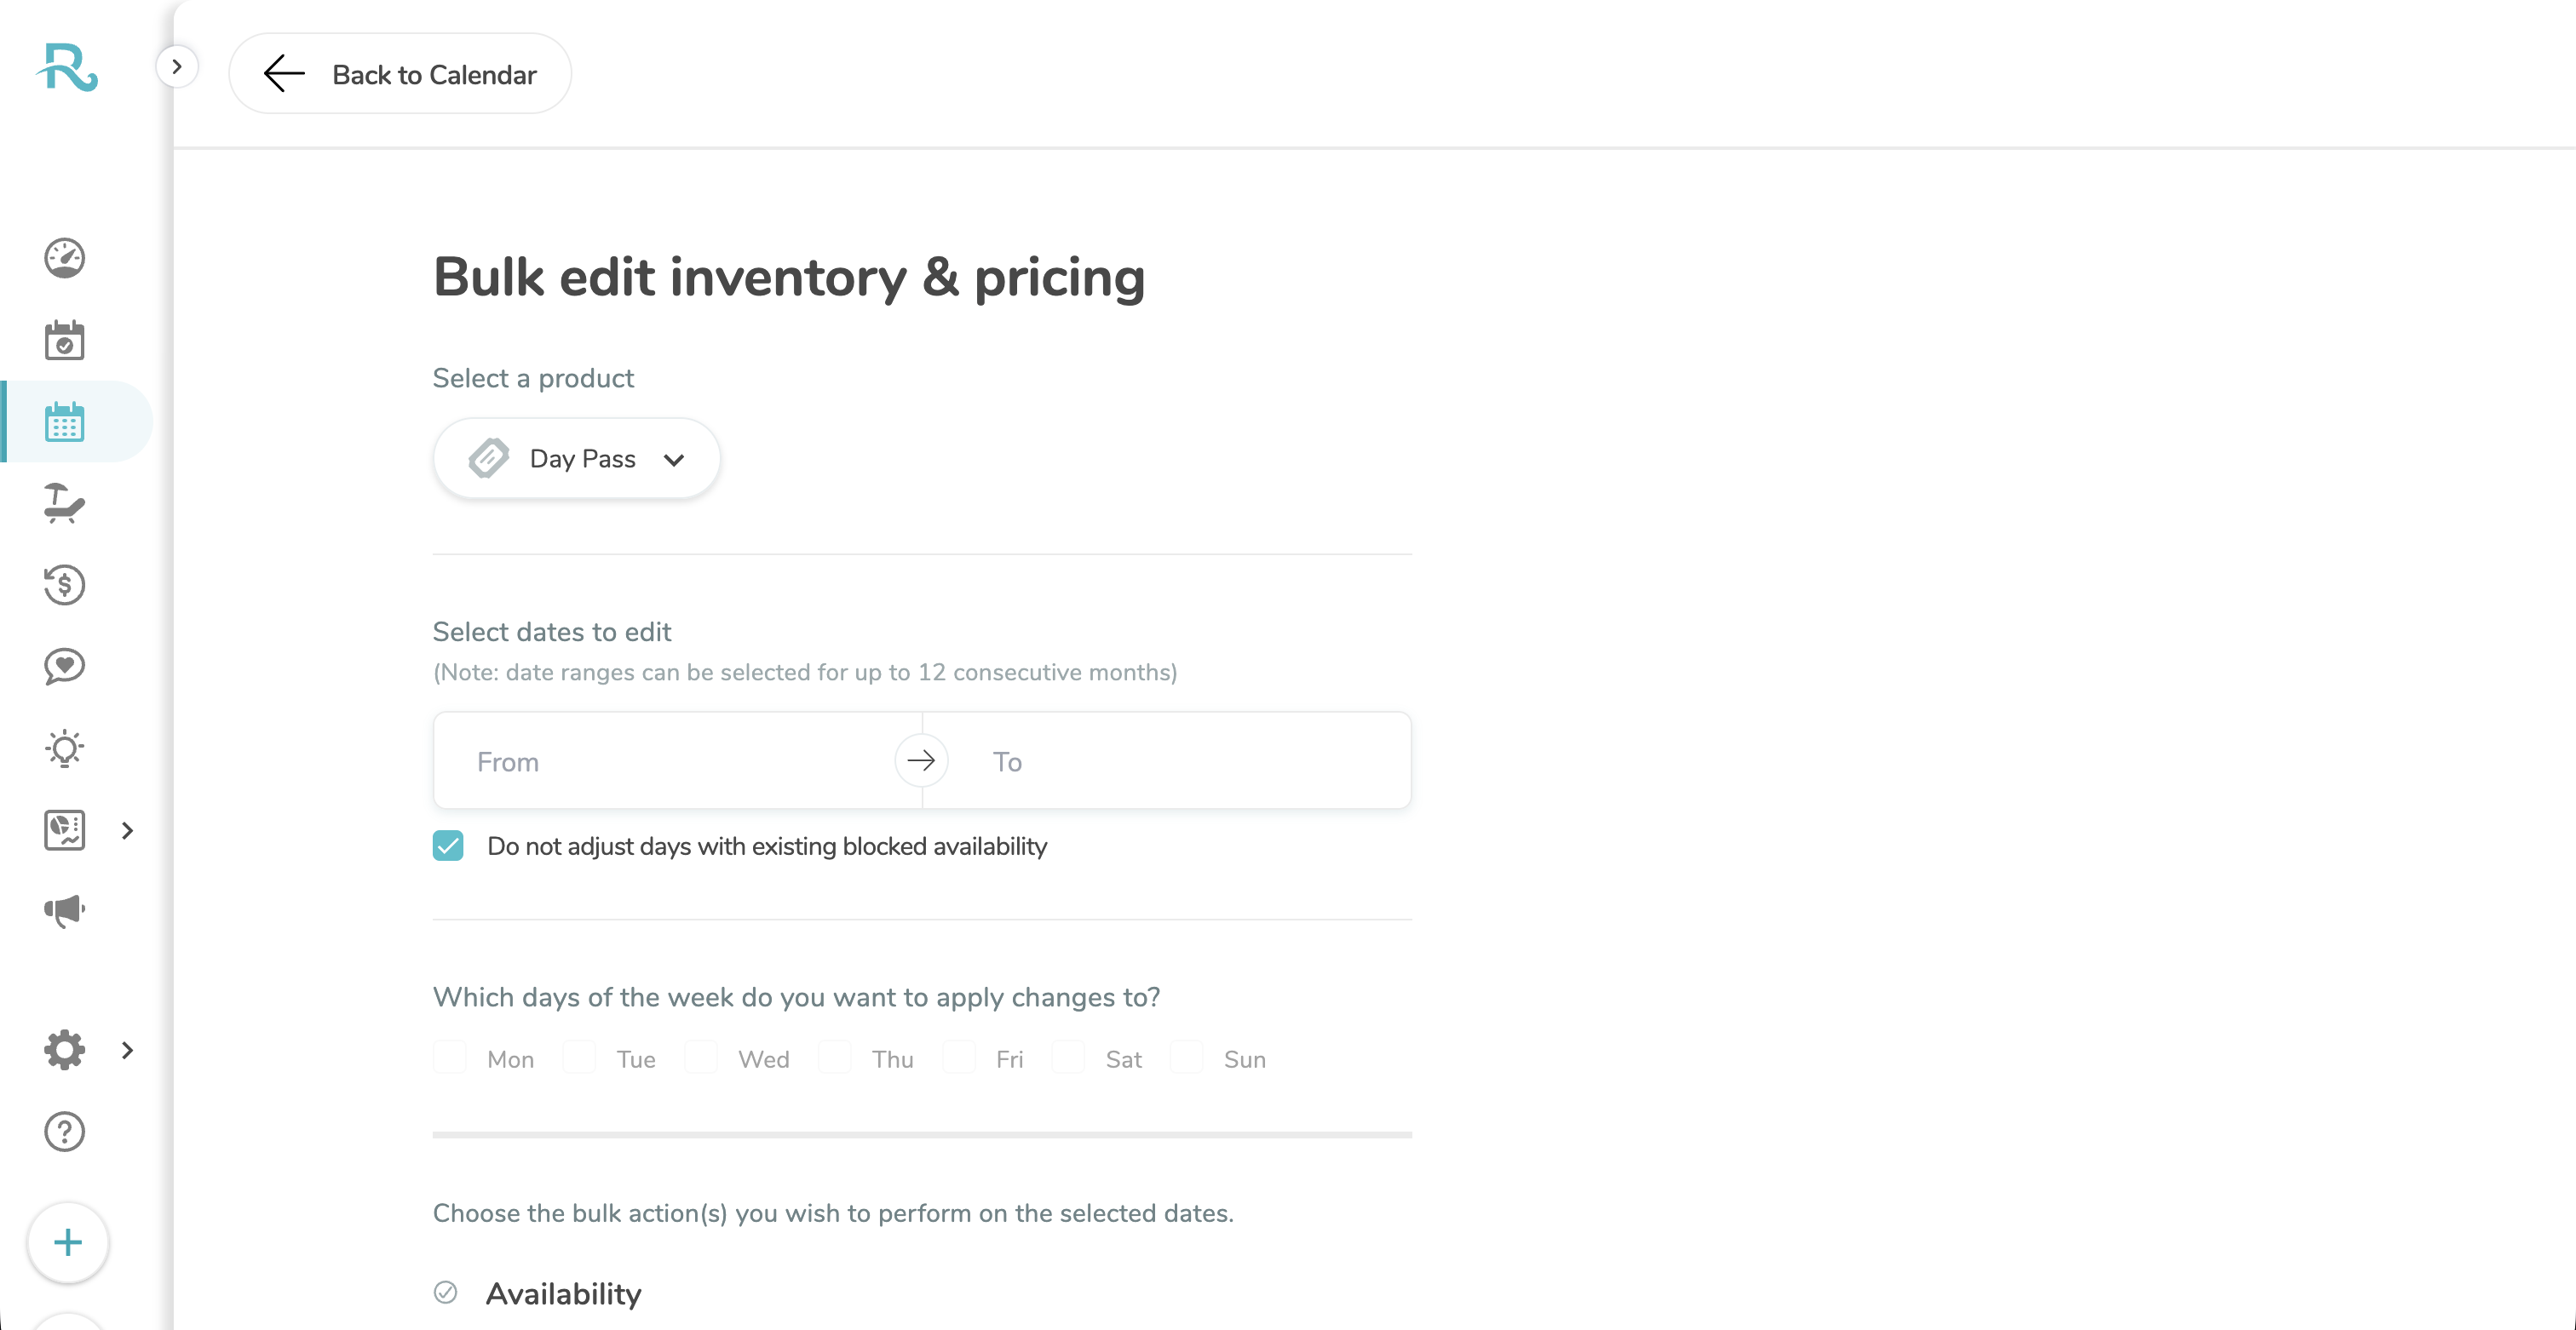Open the dashboard gauge icon in sidebar
2576x1330 pixels.
[x=64, y=258]
